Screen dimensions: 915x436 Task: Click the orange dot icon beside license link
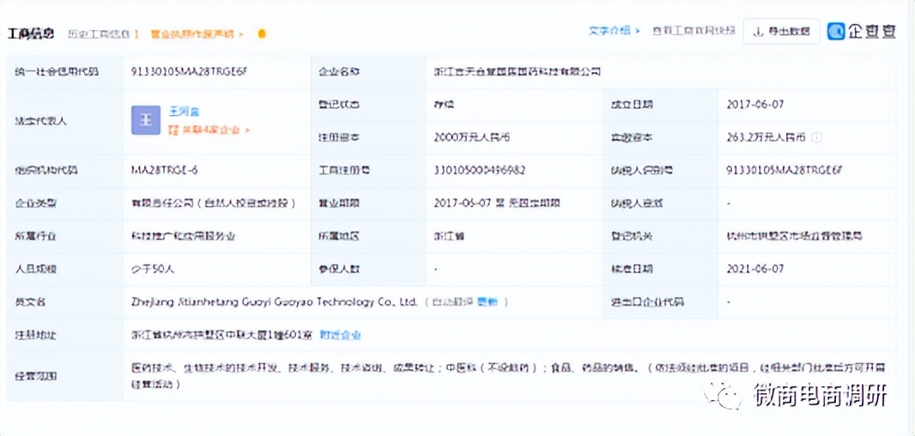tap(262, 34)
